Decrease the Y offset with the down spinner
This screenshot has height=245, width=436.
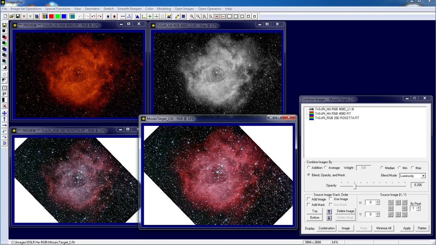pyautogui.click(x=378, y=216)
